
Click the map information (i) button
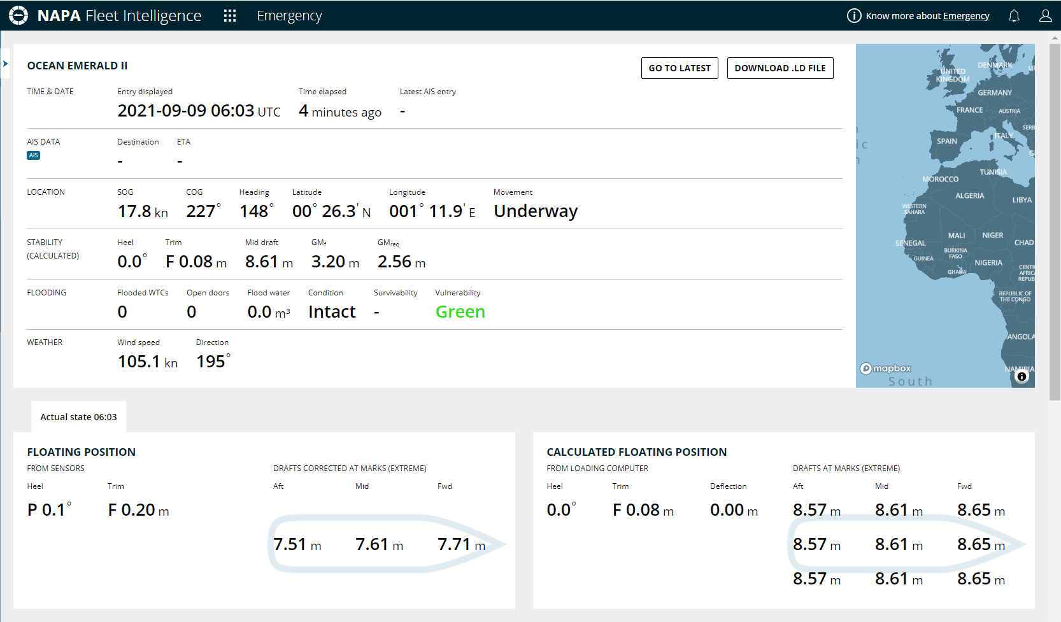1022,377
